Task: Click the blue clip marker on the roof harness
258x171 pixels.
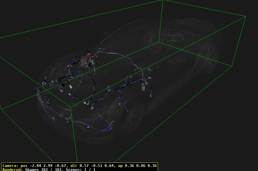Action: [113, 53]
